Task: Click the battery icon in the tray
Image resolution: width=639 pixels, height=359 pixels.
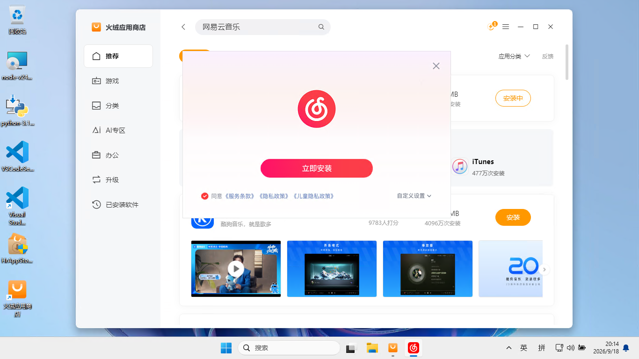Action: tap(581, 348)
